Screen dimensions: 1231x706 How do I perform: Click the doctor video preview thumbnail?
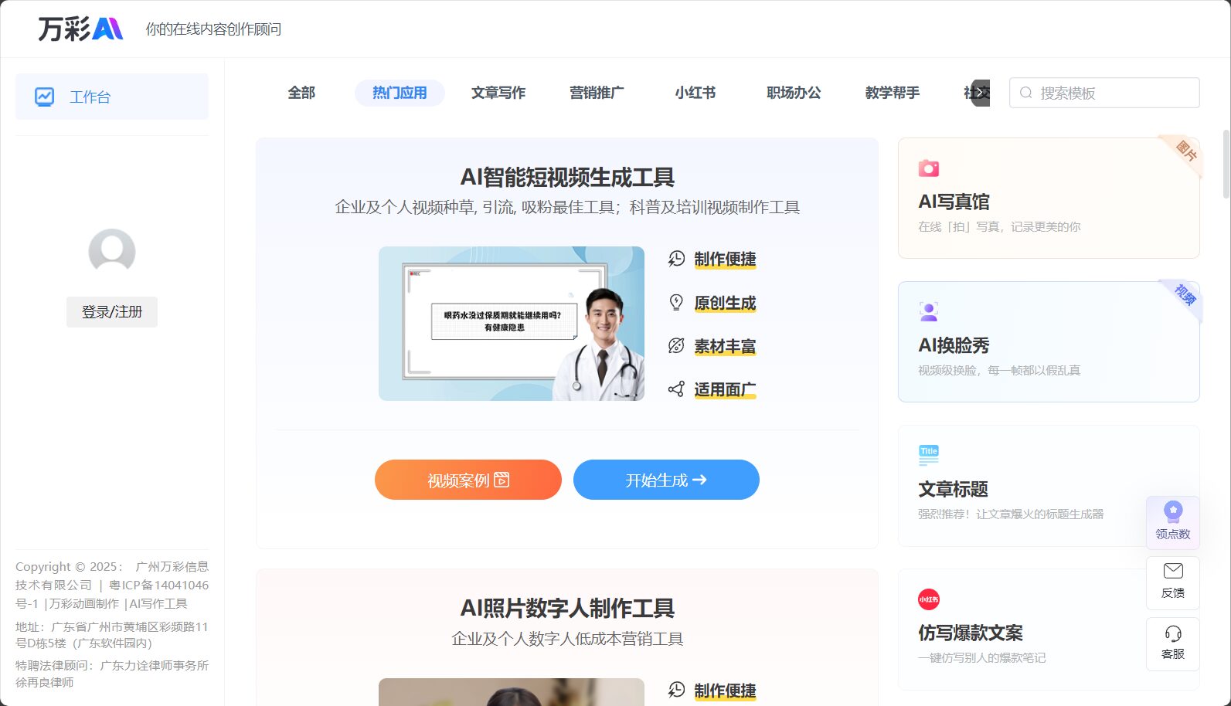(x=512, y=324)
